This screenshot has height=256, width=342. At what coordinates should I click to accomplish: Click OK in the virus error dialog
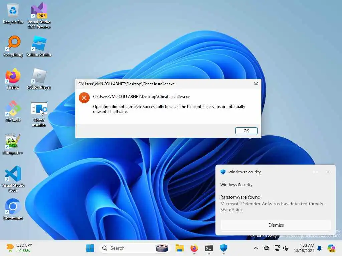coord(246,131)
